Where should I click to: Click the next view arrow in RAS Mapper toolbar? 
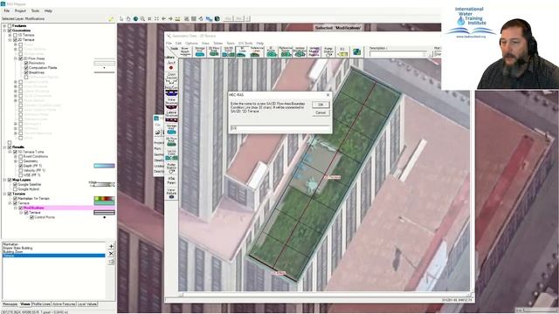pyautogui.click(x=170, y=18)
